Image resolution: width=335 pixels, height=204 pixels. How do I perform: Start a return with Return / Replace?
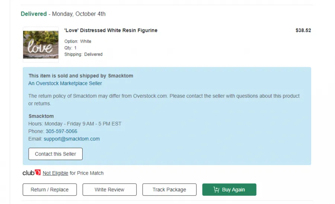tap(50, 189)
